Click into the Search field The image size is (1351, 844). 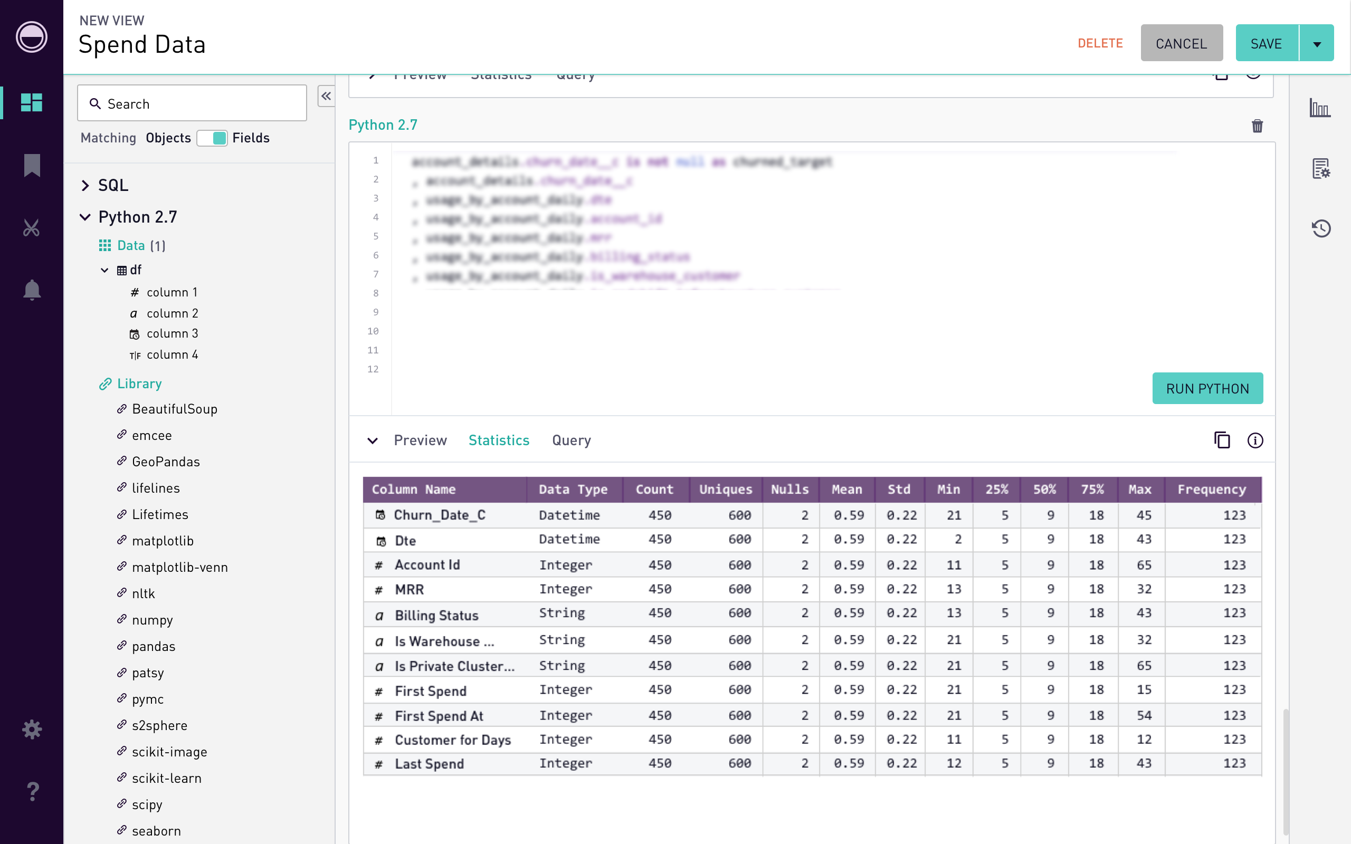pos(192,103)
